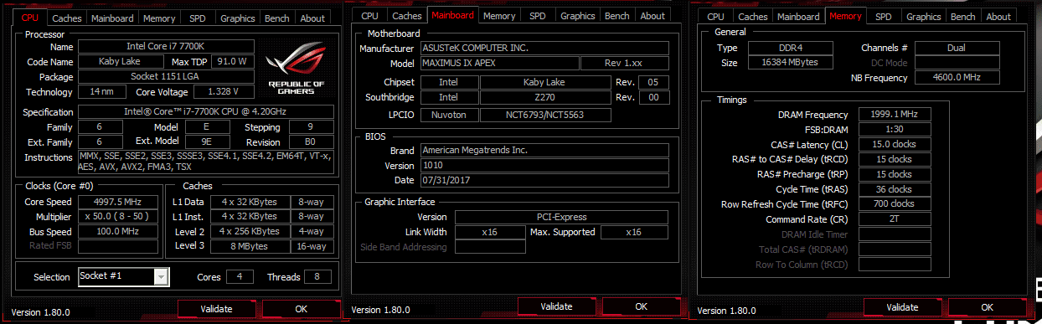Viewport: 1042px width, 324px height.
Task: Select CPU tab in Mainboard window
Action: click(369, 15)
